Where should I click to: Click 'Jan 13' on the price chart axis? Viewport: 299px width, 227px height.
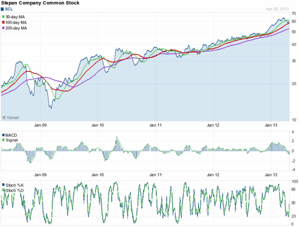271,125
